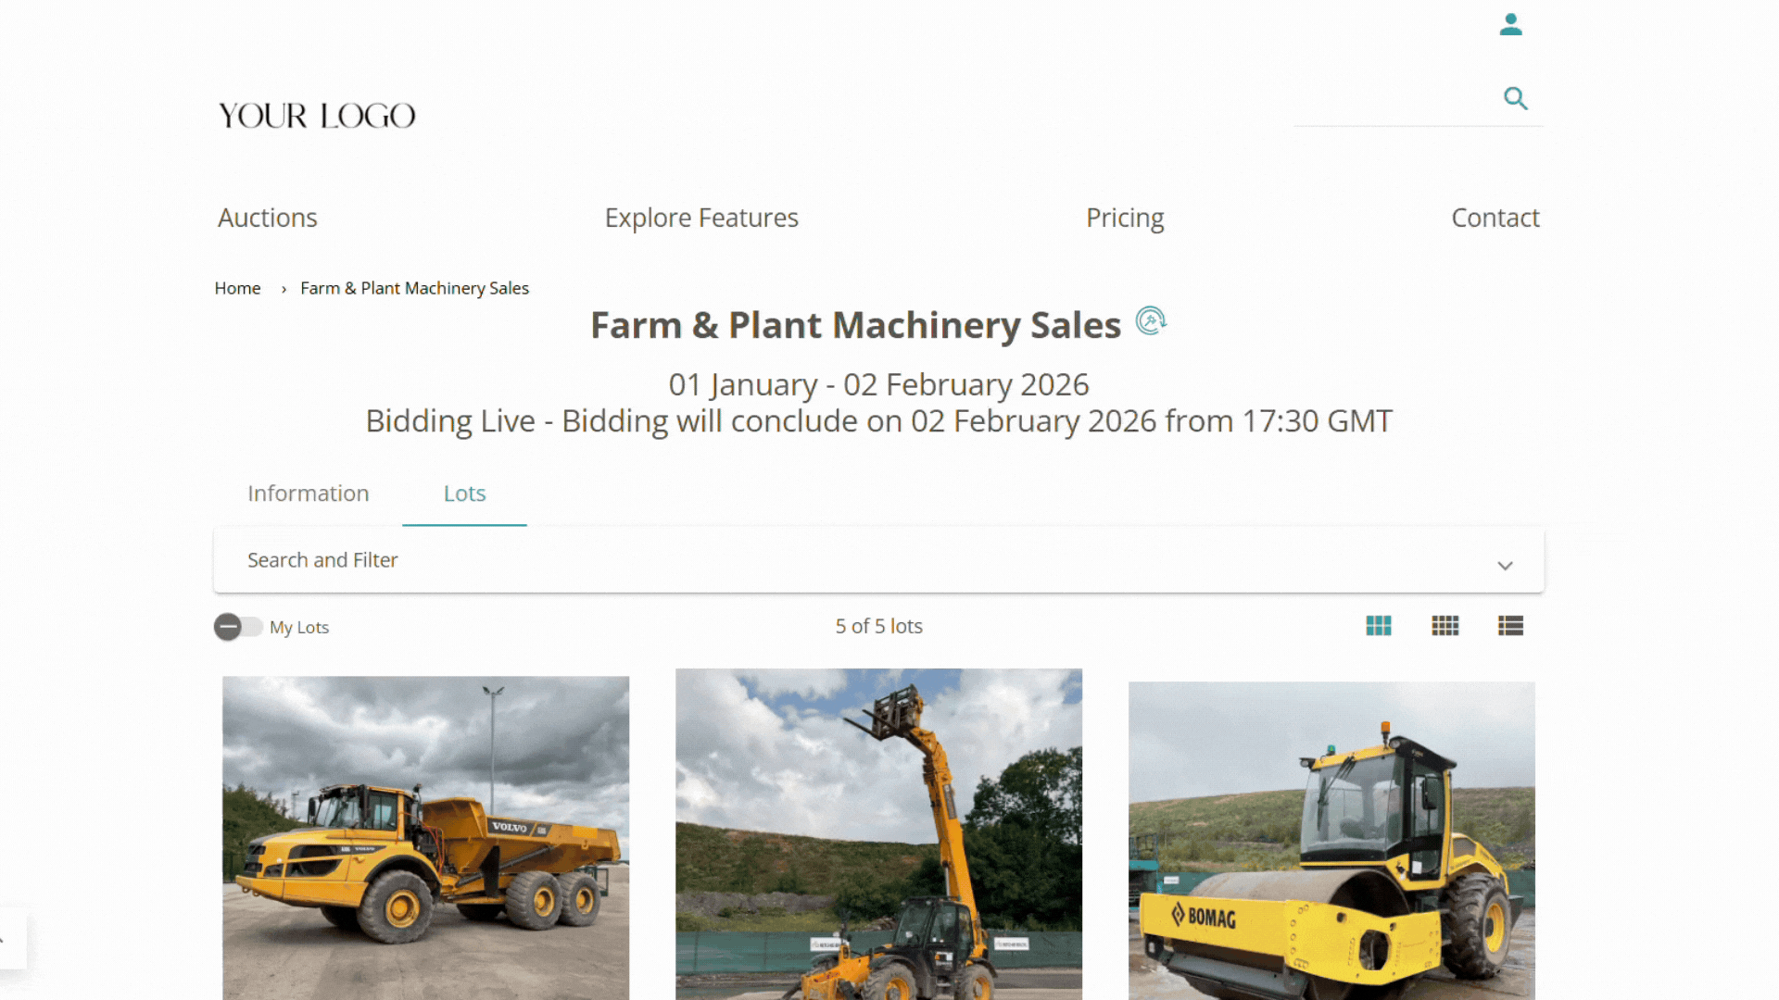1779x1000 pixels.
Task: Open the Contact page
Action: point(1495,218)
